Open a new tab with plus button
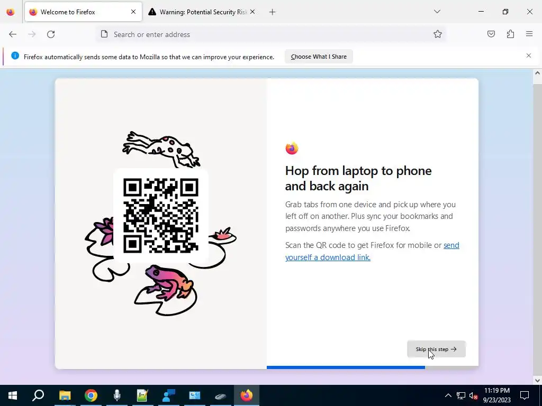Image resolution: width=542 pixels, height=406 pixels. click(273, 12)
